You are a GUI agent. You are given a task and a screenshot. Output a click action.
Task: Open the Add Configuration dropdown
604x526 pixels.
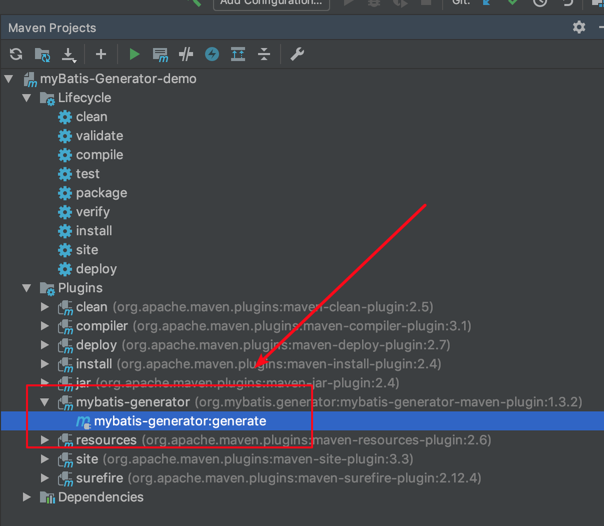271,3
